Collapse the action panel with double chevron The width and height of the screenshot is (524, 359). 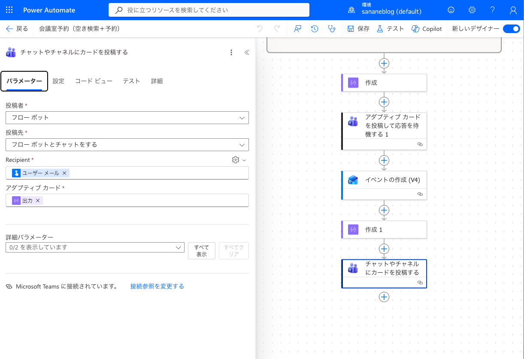pos(247,52)
